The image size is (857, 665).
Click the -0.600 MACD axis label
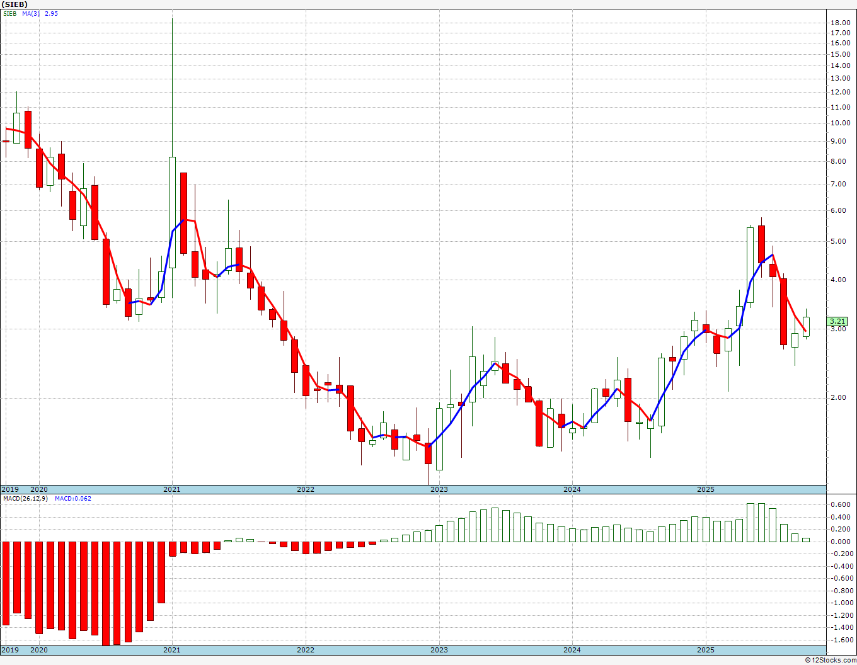pos(841,578)
